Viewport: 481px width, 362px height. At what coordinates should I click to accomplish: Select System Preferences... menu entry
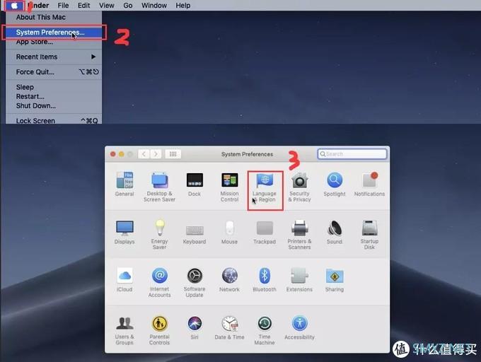coord(54,33)
